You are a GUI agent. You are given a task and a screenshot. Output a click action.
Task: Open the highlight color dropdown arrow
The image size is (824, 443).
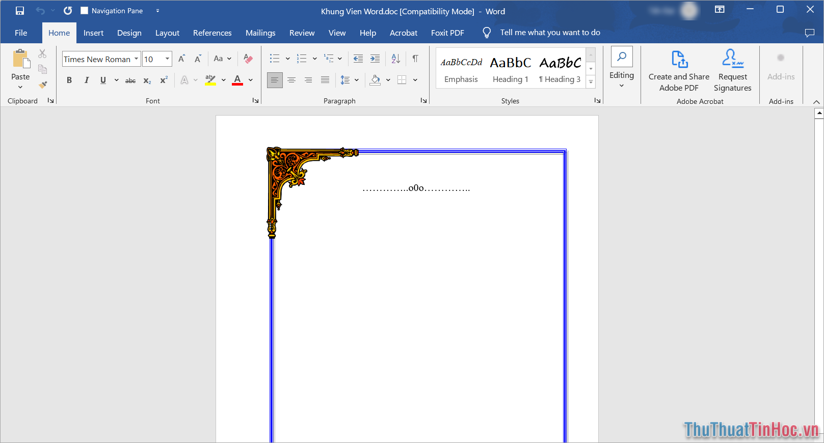[223, 80]
